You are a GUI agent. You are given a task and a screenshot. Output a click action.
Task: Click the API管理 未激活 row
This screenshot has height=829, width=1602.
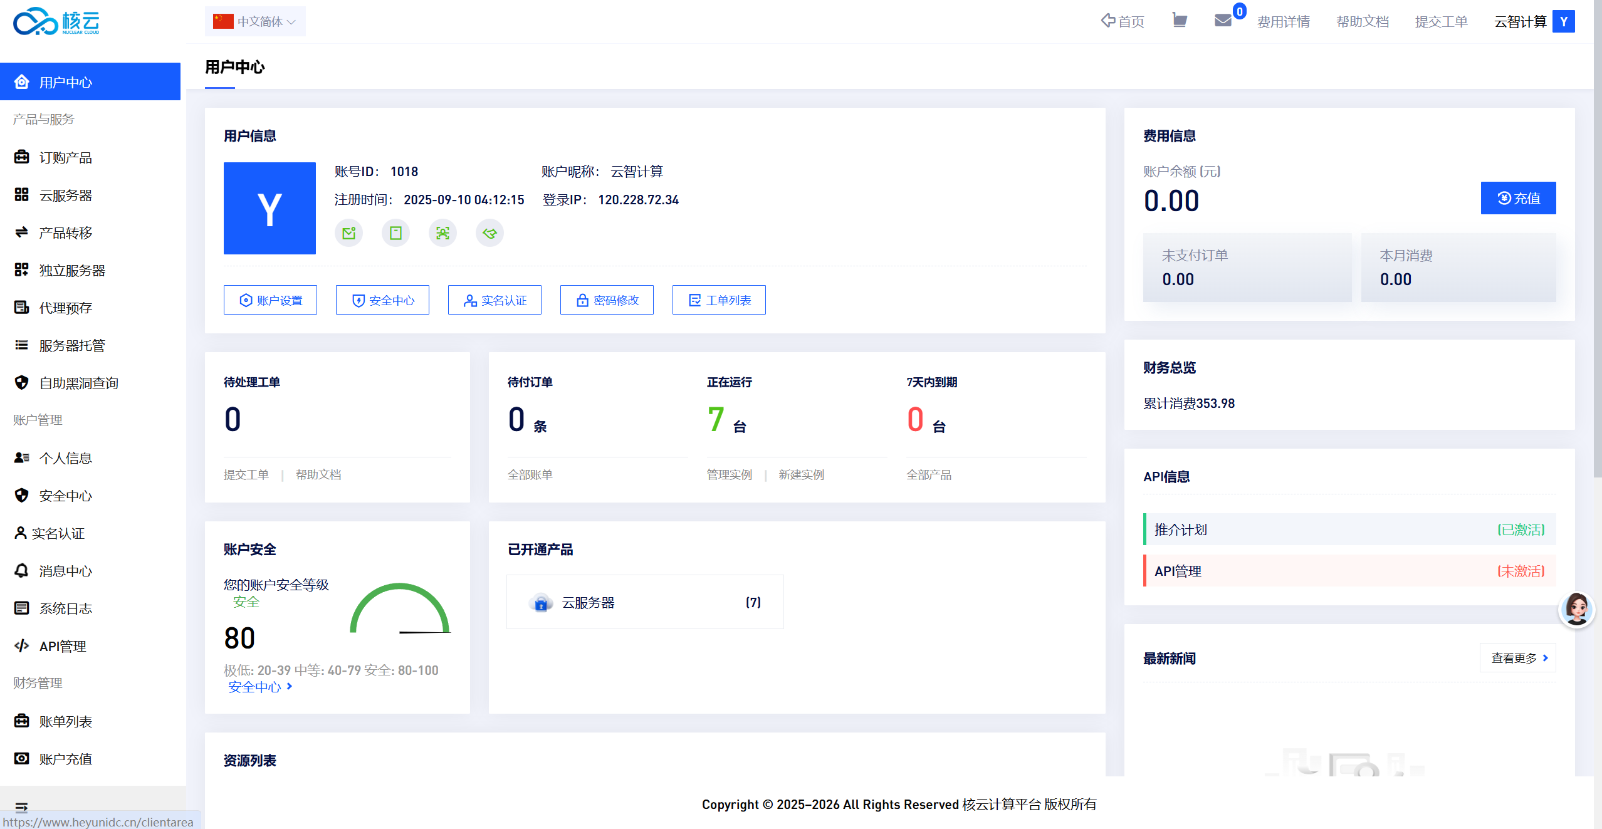[x=1349, y=571]
